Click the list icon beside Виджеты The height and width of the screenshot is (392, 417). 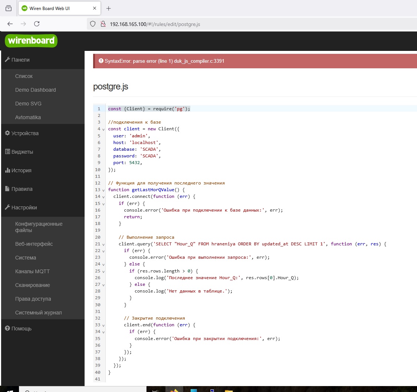point(7,152)
